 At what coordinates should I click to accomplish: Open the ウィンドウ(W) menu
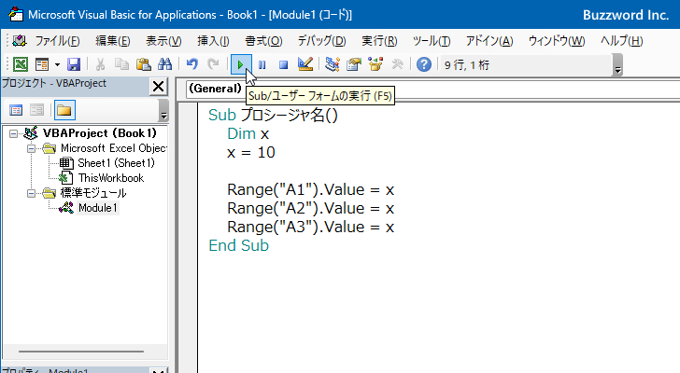click(557, 41)
